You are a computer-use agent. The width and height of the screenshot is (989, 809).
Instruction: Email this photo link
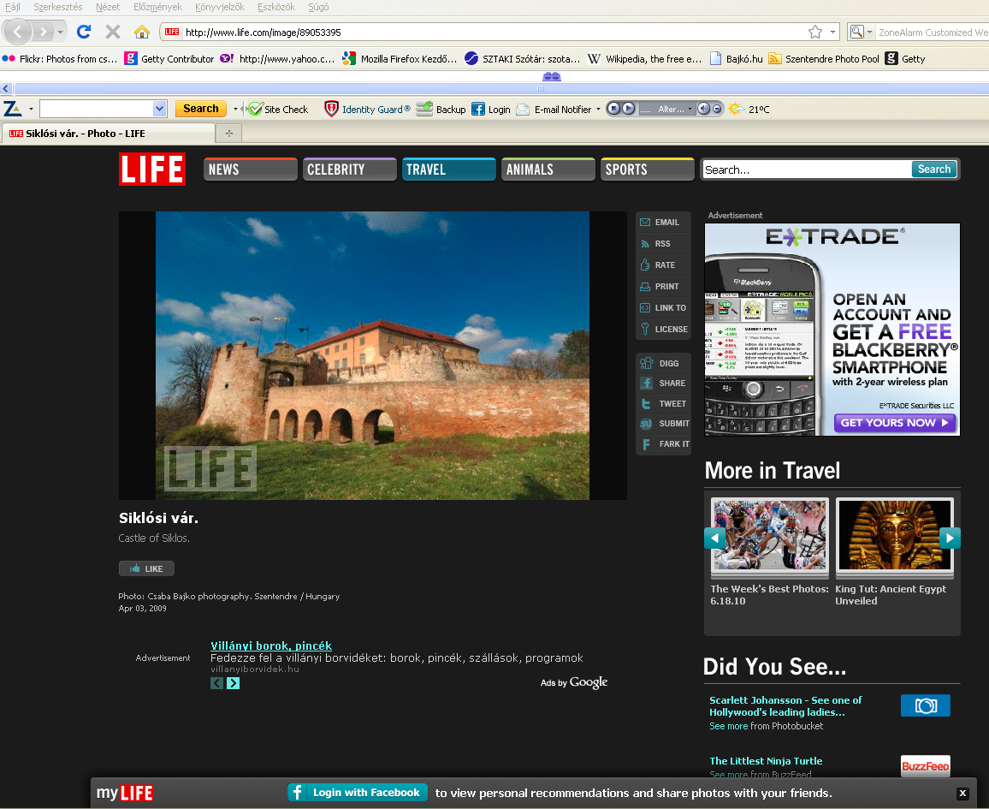664,222
